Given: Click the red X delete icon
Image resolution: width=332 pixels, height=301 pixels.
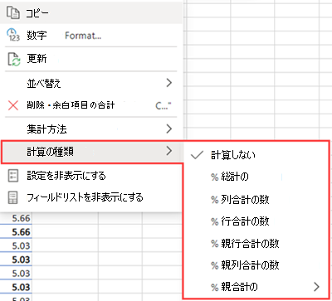Looking at the screenshot, I should [13, 105].
